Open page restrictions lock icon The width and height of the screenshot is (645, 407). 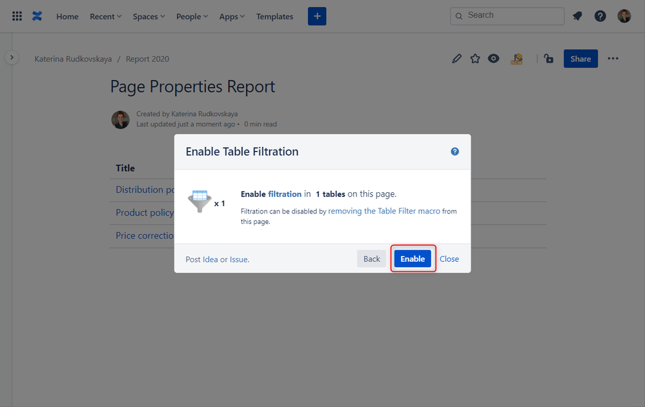[548, 59]
